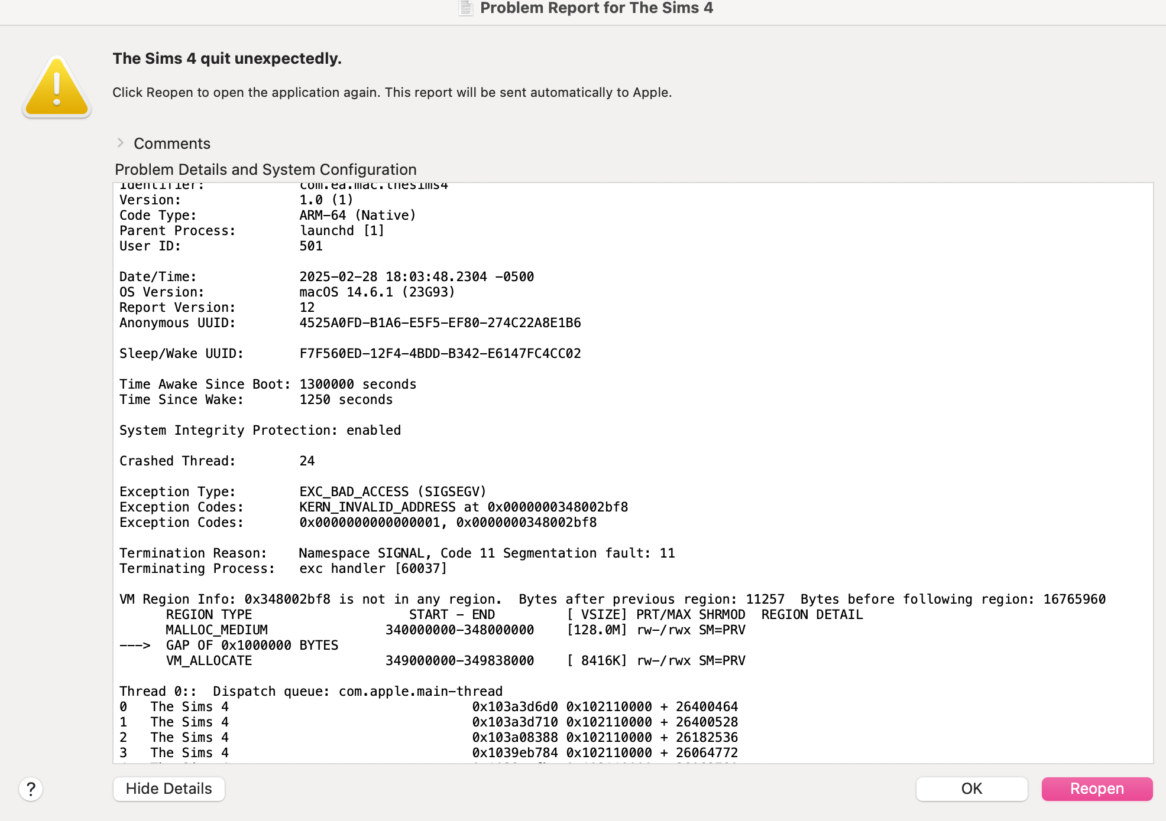Click the OS Version macOS 14.6.1 line
Image resolution: width=1166 pixels, height=821 pixels.
pyautogui.click(x=287, y=292)
